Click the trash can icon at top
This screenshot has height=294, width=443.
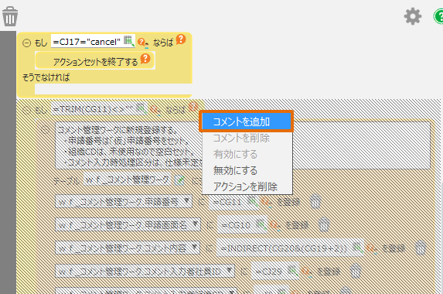pos(10,17)
